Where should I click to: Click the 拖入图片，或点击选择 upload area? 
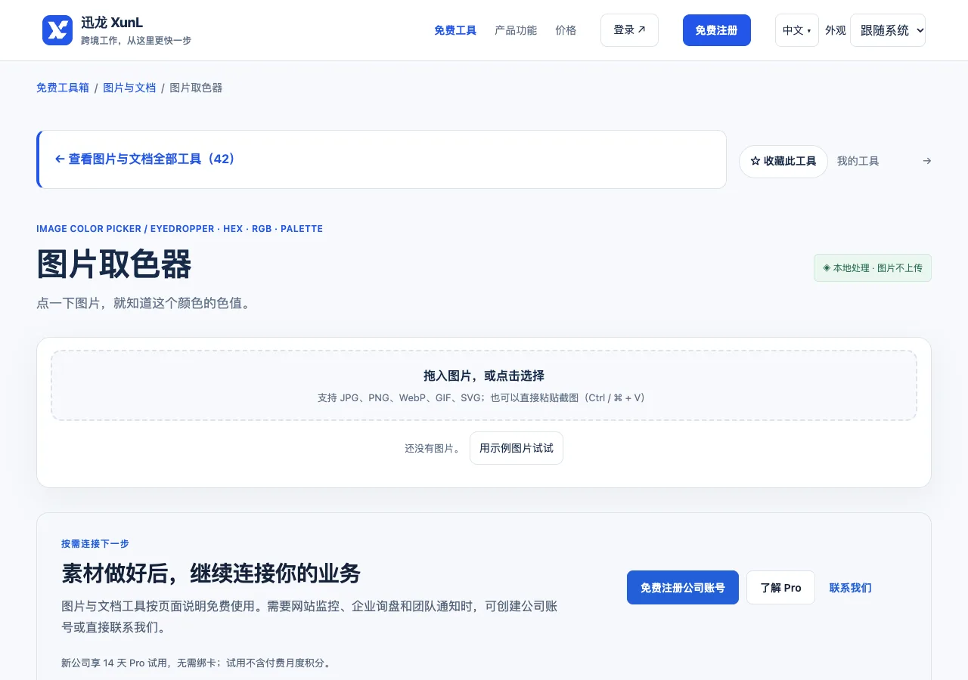[484, 385]
